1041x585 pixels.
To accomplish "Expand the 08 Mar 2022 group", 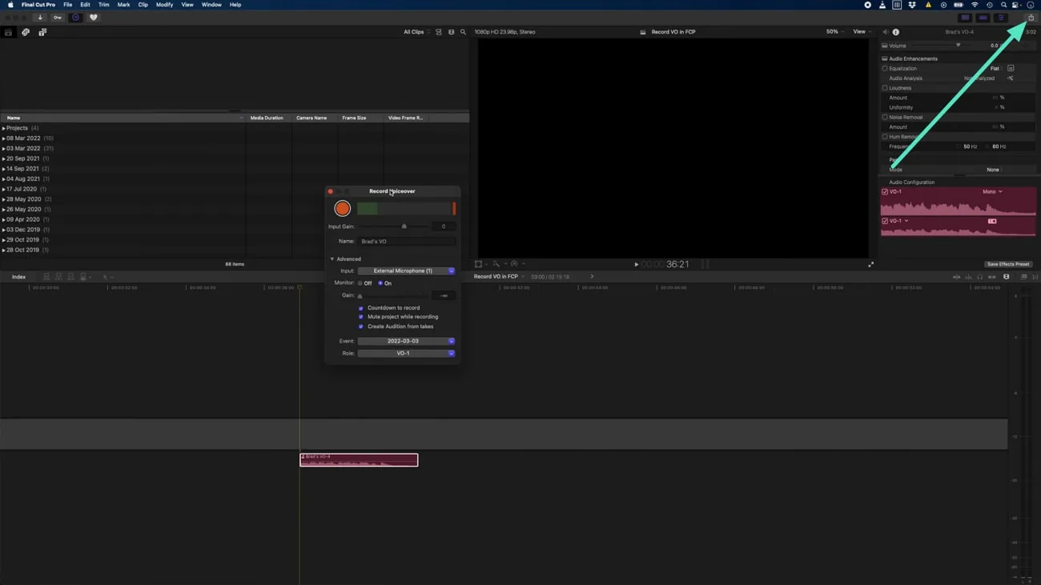I will pos(3,138).
